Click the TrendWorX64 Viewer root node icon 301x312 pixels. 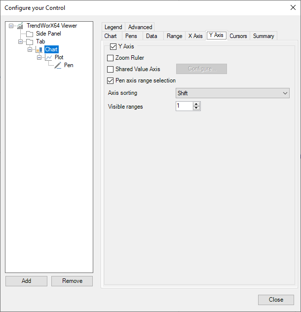point(20,26)
